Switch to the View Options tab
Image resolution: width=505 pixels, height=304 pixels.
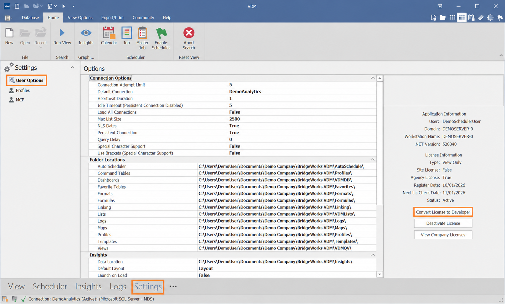pyautogui.click(x=80, y=18)
